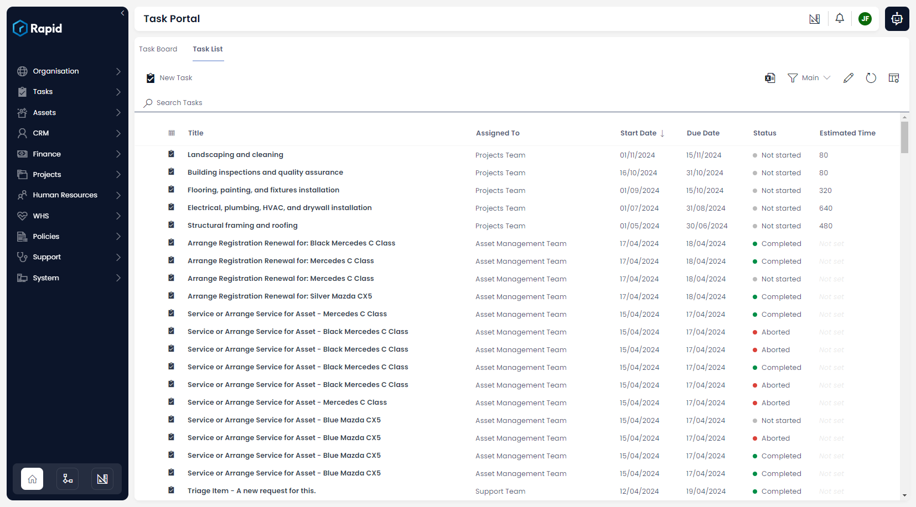Screen dimensions: 916x507
Task: Click the Export to Excel icon
Action: pos(770,78)
